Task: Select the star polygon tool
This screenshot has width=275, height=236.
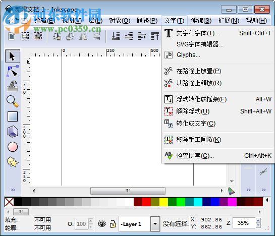Action: click(x=13, y=162)
